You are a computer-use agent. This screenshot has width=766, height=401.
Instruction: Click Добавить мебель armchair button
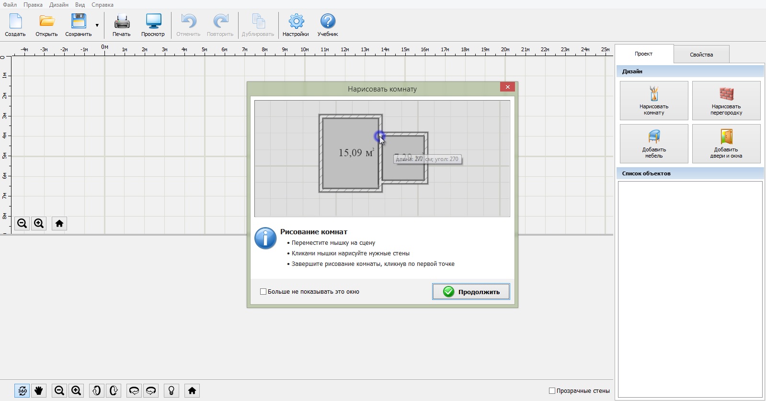pyautogui.click(x=654, y=144)
